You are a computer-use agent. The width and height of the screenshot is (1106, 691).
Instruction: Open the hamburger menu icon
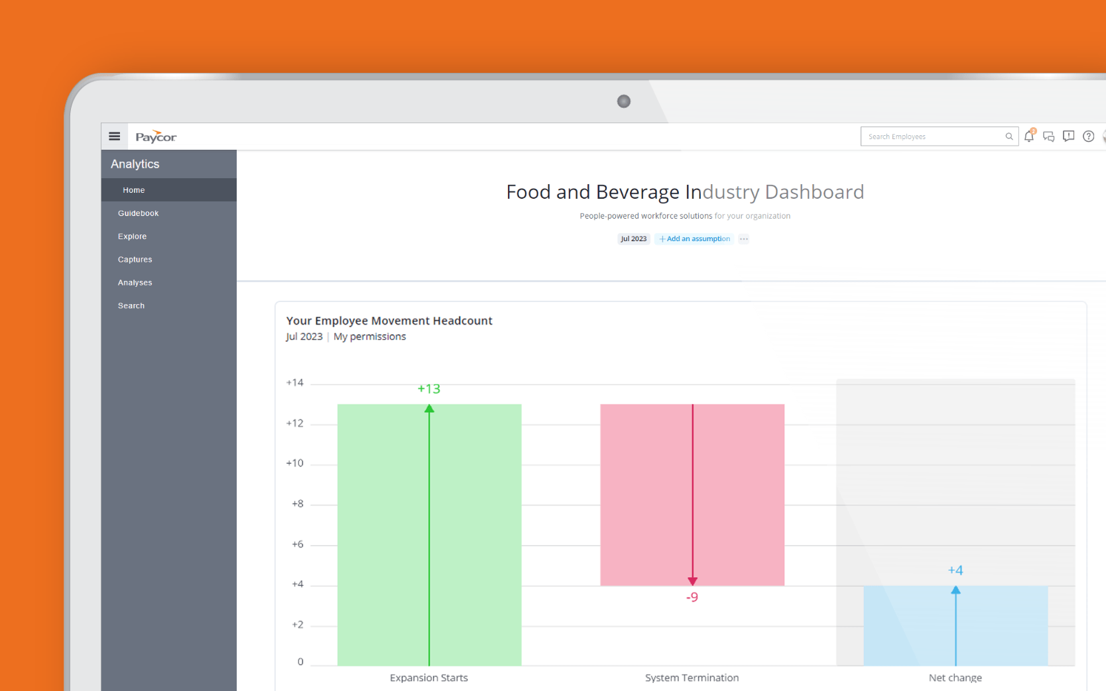115,136
